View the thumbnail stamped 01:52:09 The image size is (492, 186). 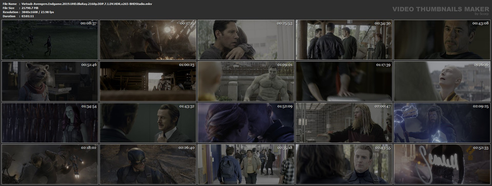point(246,122)
